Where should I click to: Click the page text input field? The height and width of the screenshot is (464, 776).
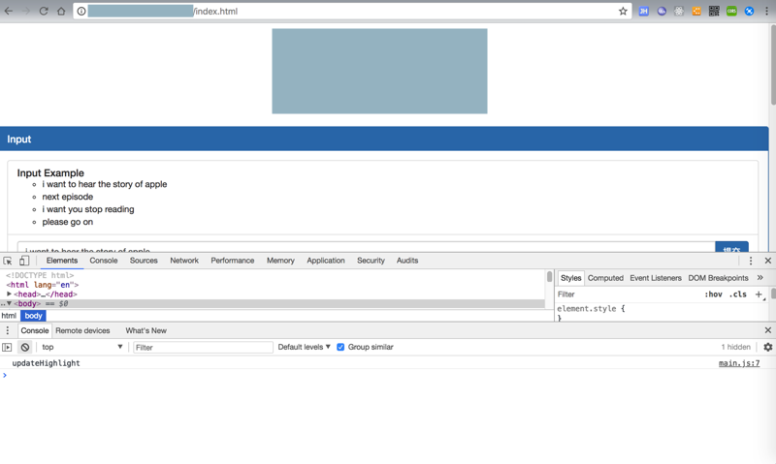click(367, 248)
